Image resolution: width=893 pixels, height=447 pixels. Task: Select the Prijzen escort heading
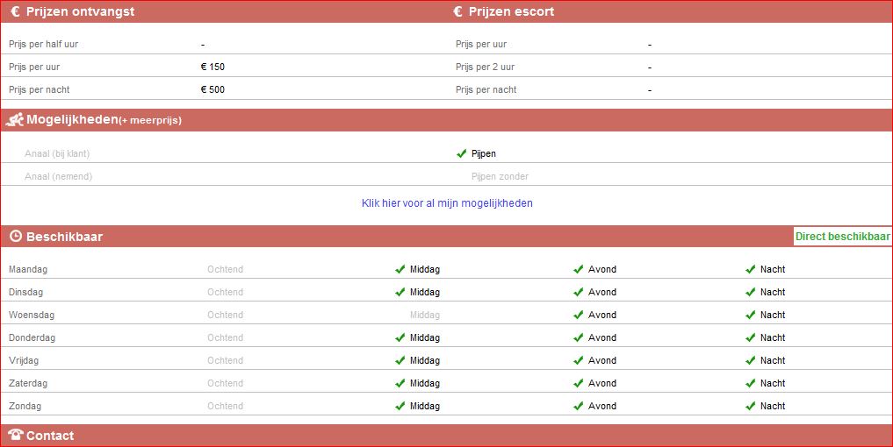(511, 11)
